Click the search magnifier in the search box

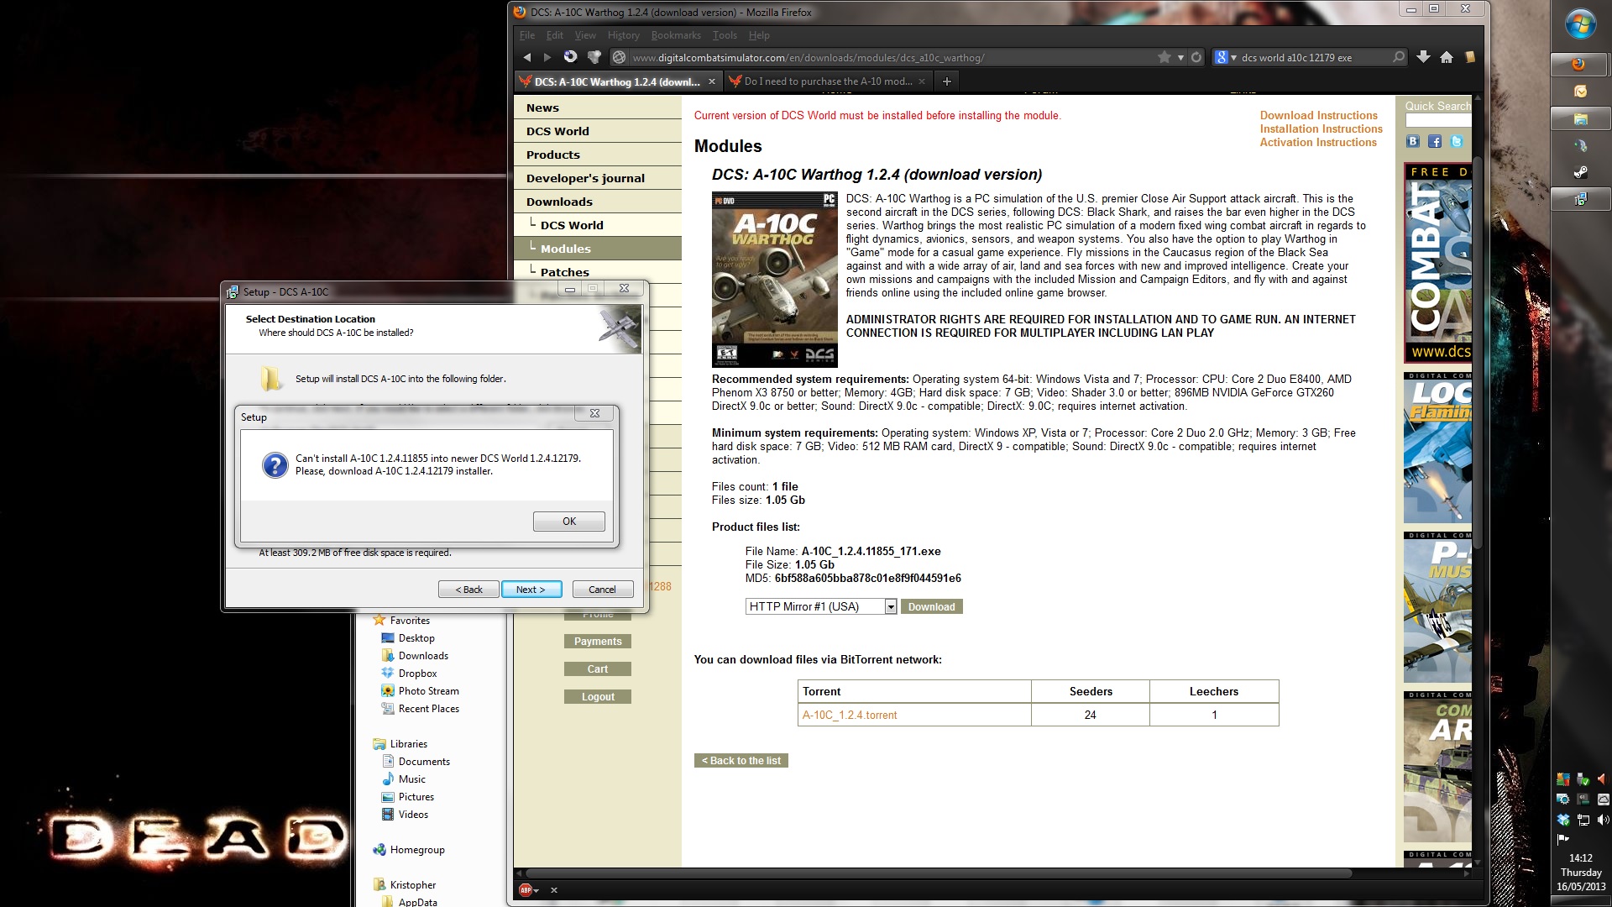tap(1398, 57)
